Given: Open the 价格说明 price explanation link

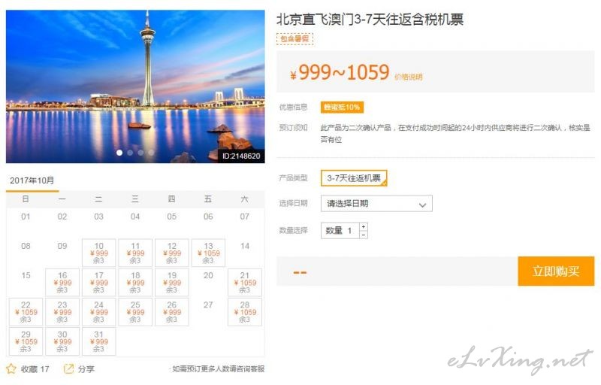Looking at the screenshot, I should (x=409, y=77).
